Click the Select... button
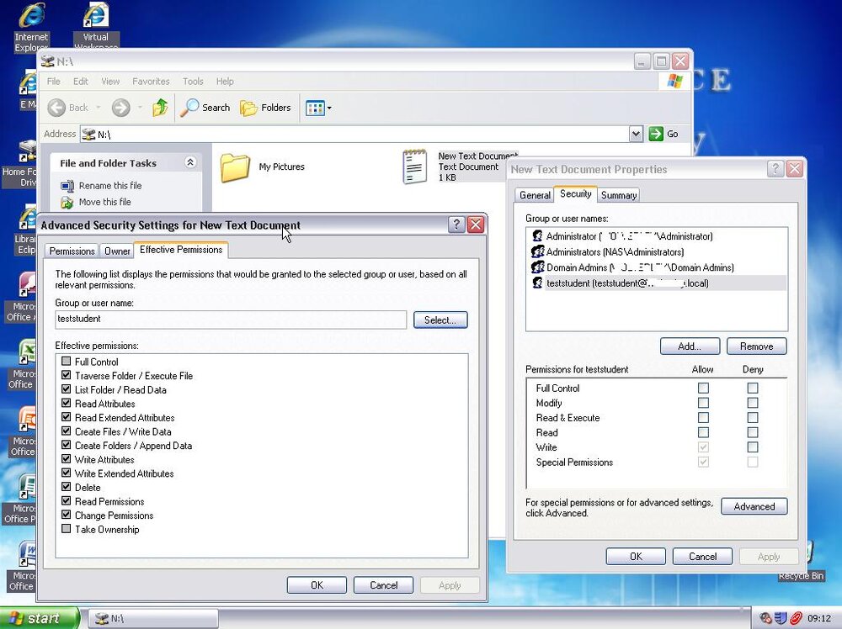The image size is (842, 629). click(x=440, y=320)
